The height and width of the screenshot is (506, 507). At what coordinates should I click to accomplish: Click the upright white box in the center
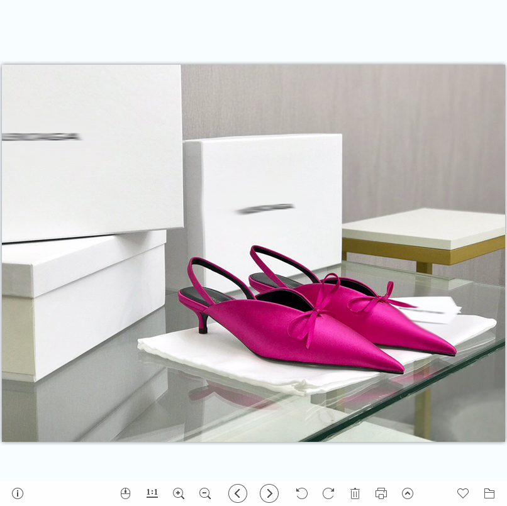(x=264, y=189)
